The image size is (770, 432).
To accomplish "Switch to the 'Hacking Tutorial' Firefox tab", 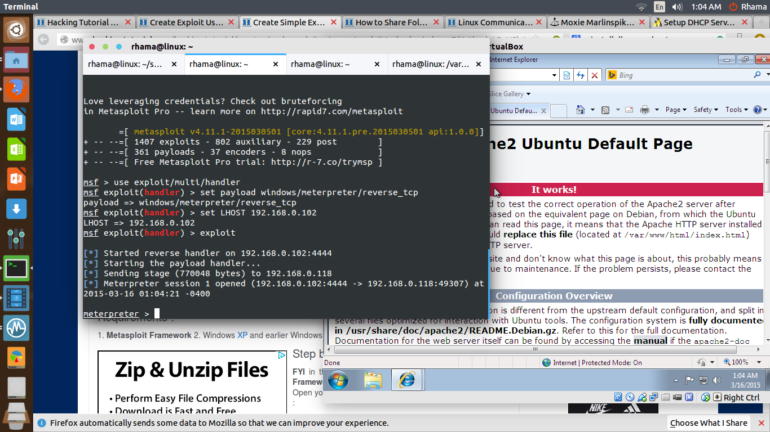I will pyautogui.click(x=83, y=22).
